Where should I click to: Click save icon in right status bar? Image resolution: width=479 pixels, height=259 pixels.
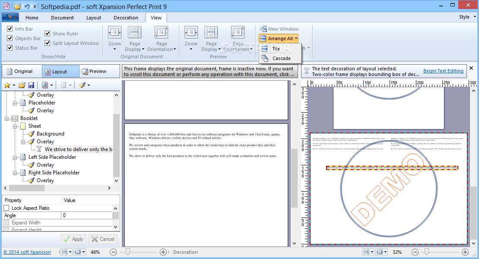(x=366, y=252)
